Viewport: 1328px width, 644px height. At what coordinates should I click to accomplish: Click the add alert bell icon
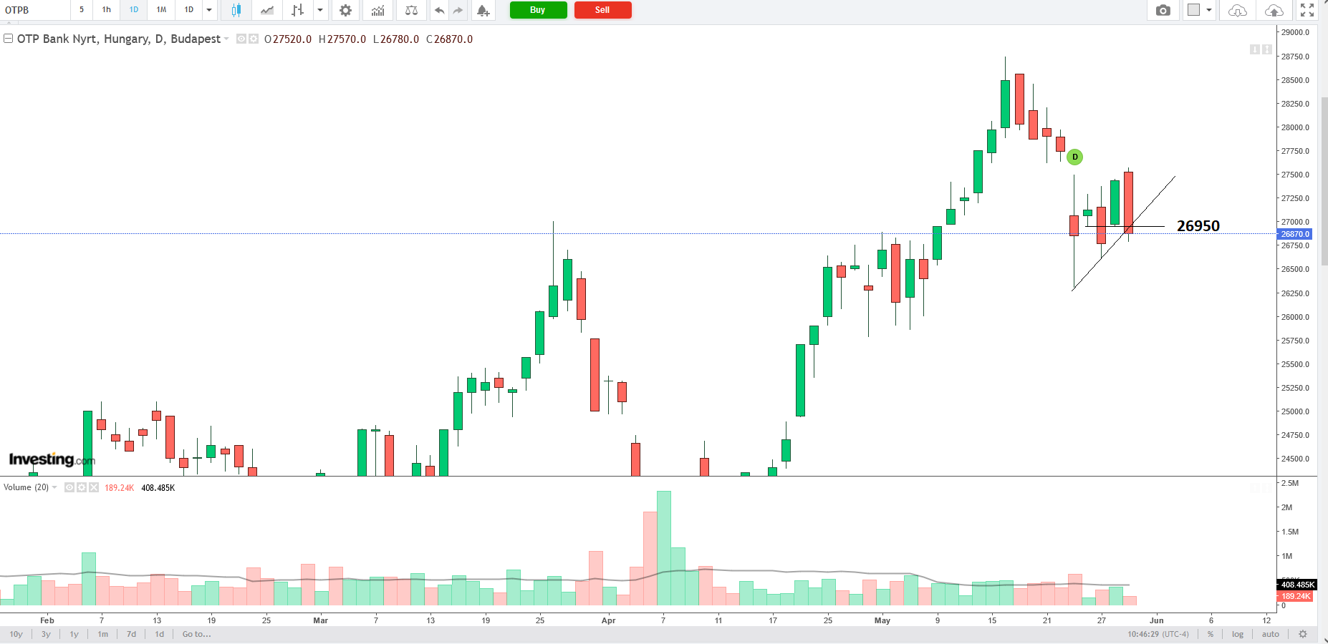point(483,10)
